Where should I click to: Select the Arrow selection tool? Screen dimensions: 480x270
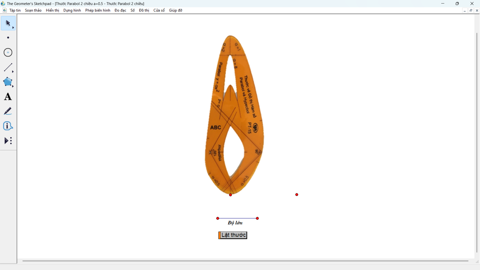point(8,23)
